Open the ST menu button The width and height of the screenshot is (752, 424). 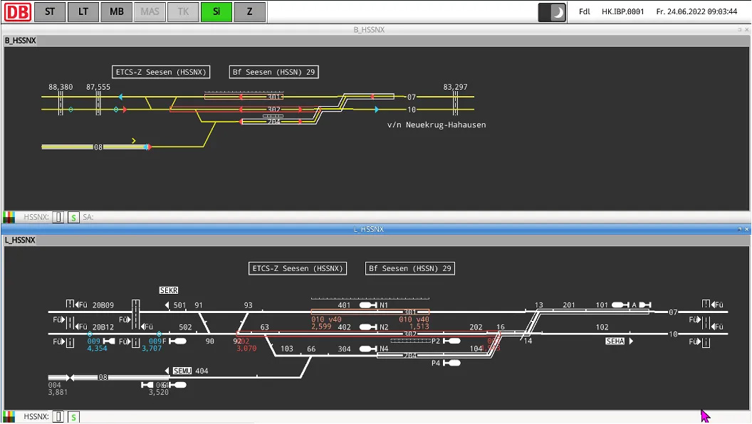click(50, 12)
